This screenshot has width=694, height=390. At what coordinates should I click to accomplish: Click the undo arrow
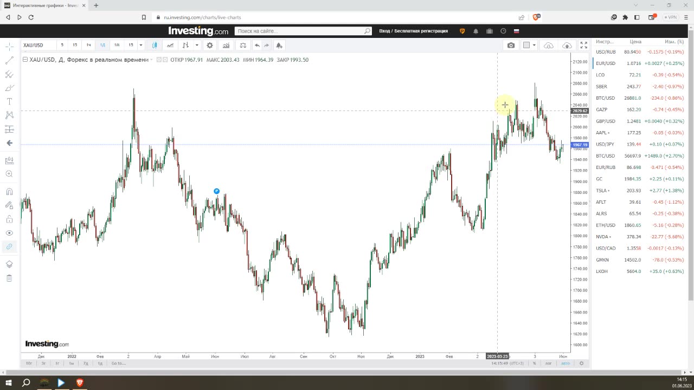coord(257,45)
